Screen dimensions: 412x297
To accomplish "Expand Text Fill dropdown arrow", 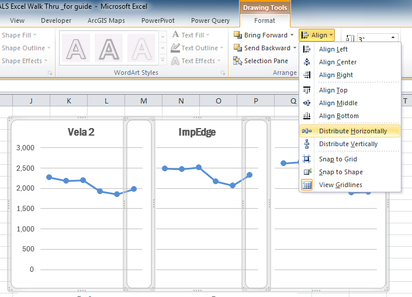I will click(208, 34).
